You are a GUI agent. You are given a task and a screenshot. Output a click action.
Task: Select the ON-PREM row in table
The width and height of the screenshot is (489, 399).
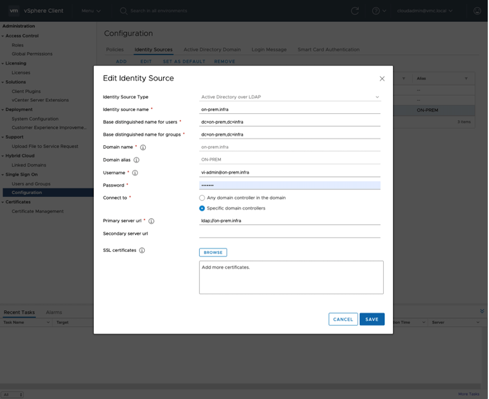434,110
